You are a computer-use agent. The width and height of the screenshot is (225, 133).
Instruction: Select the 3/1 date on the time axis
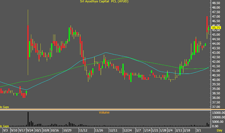point(199,131)
